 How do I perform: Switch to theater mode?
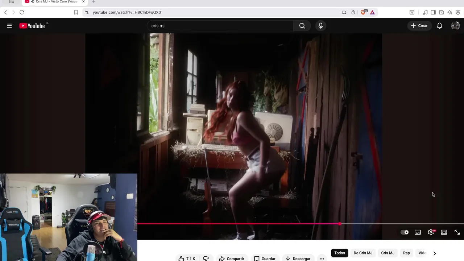444,232
